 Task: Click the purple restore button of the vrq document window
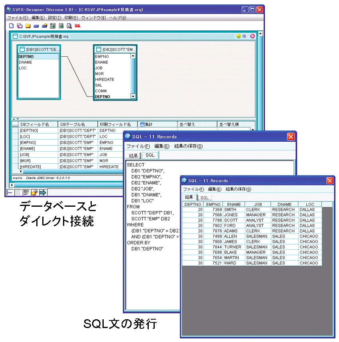coord(244,36)
